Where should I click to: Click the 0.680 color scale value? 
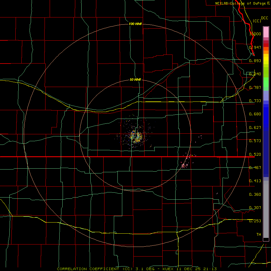(255, 114)
